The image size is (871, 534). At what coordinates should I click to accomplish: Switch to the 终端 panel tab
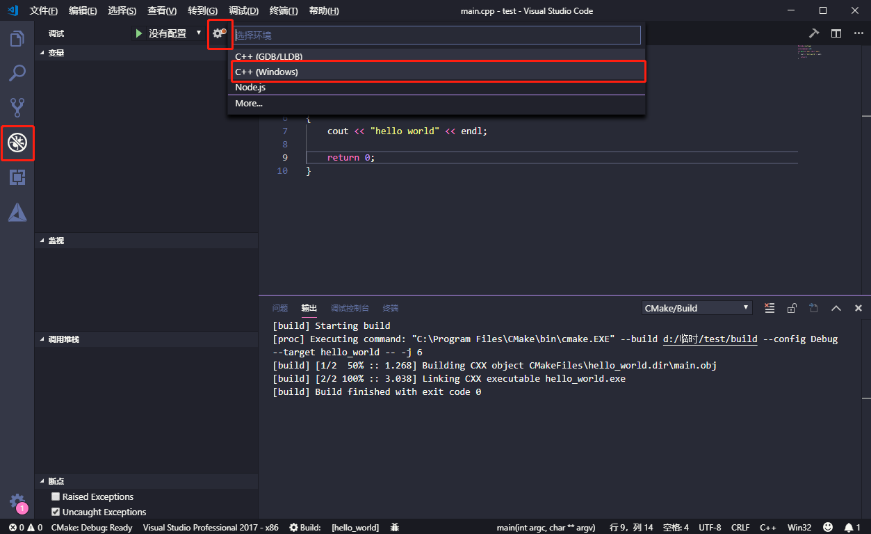391,308
